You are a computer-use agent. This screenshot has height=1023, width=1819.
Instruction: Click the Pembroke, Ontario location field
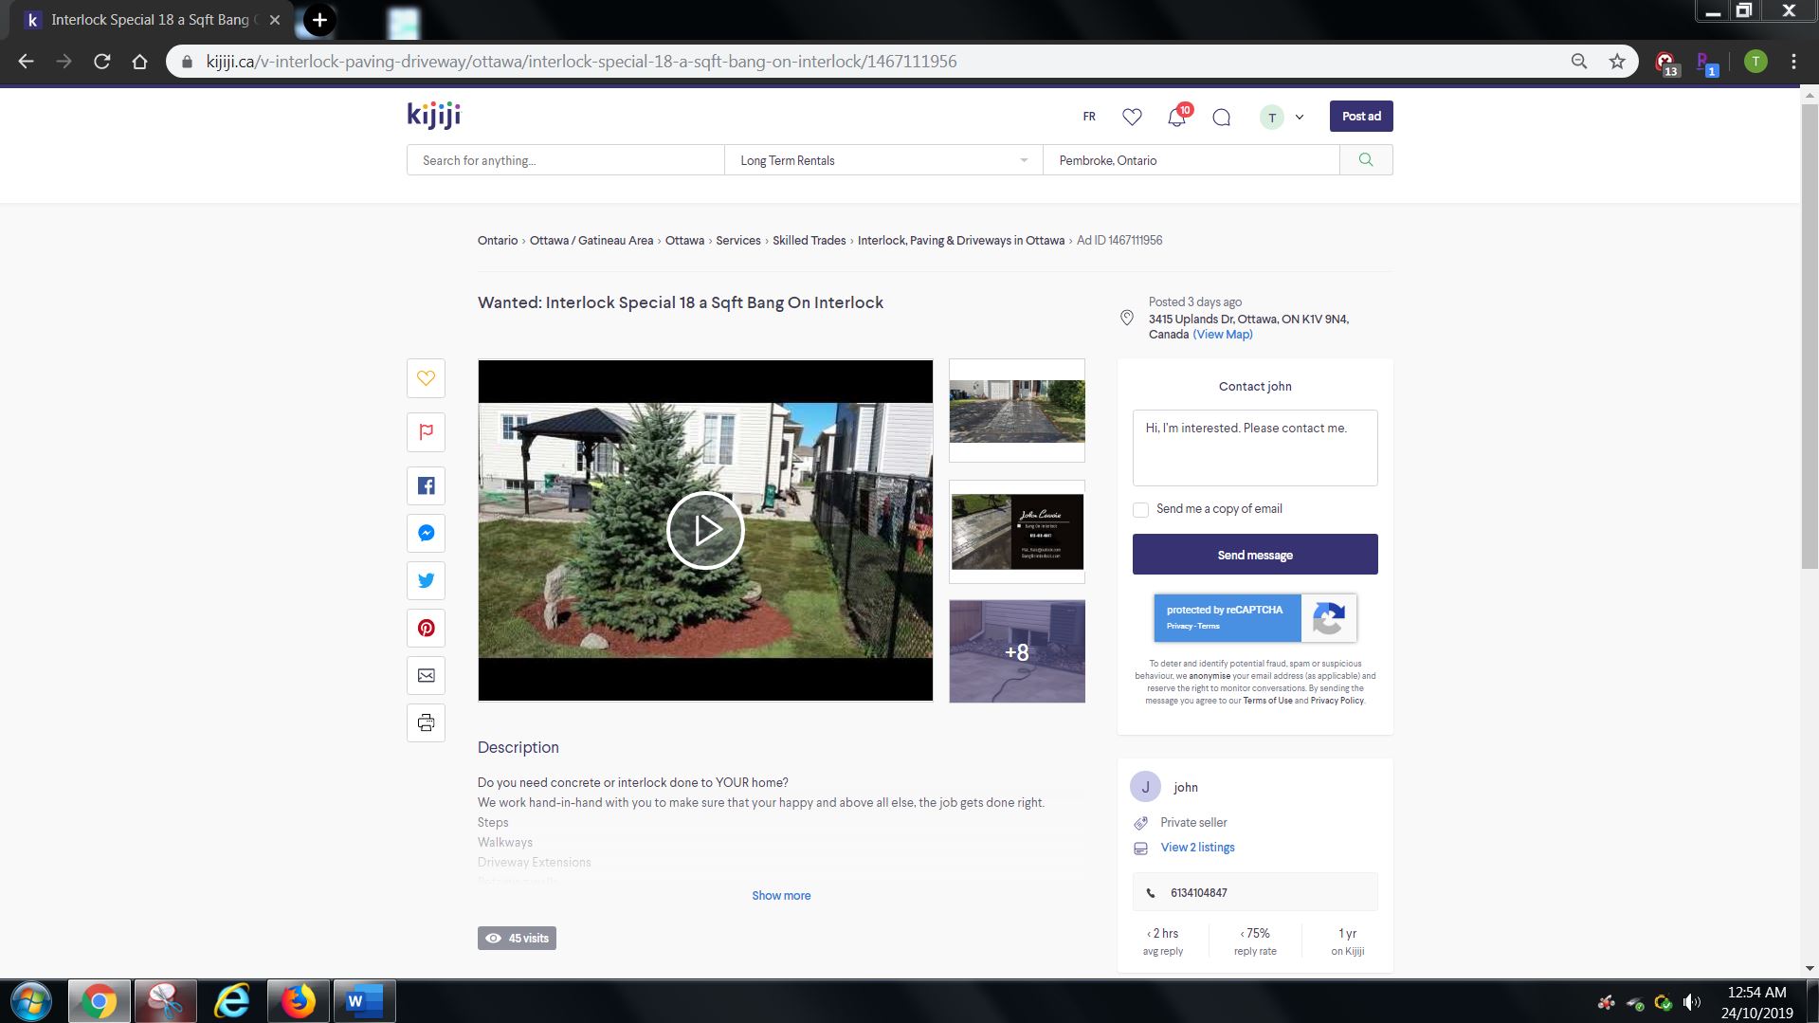1191,160
